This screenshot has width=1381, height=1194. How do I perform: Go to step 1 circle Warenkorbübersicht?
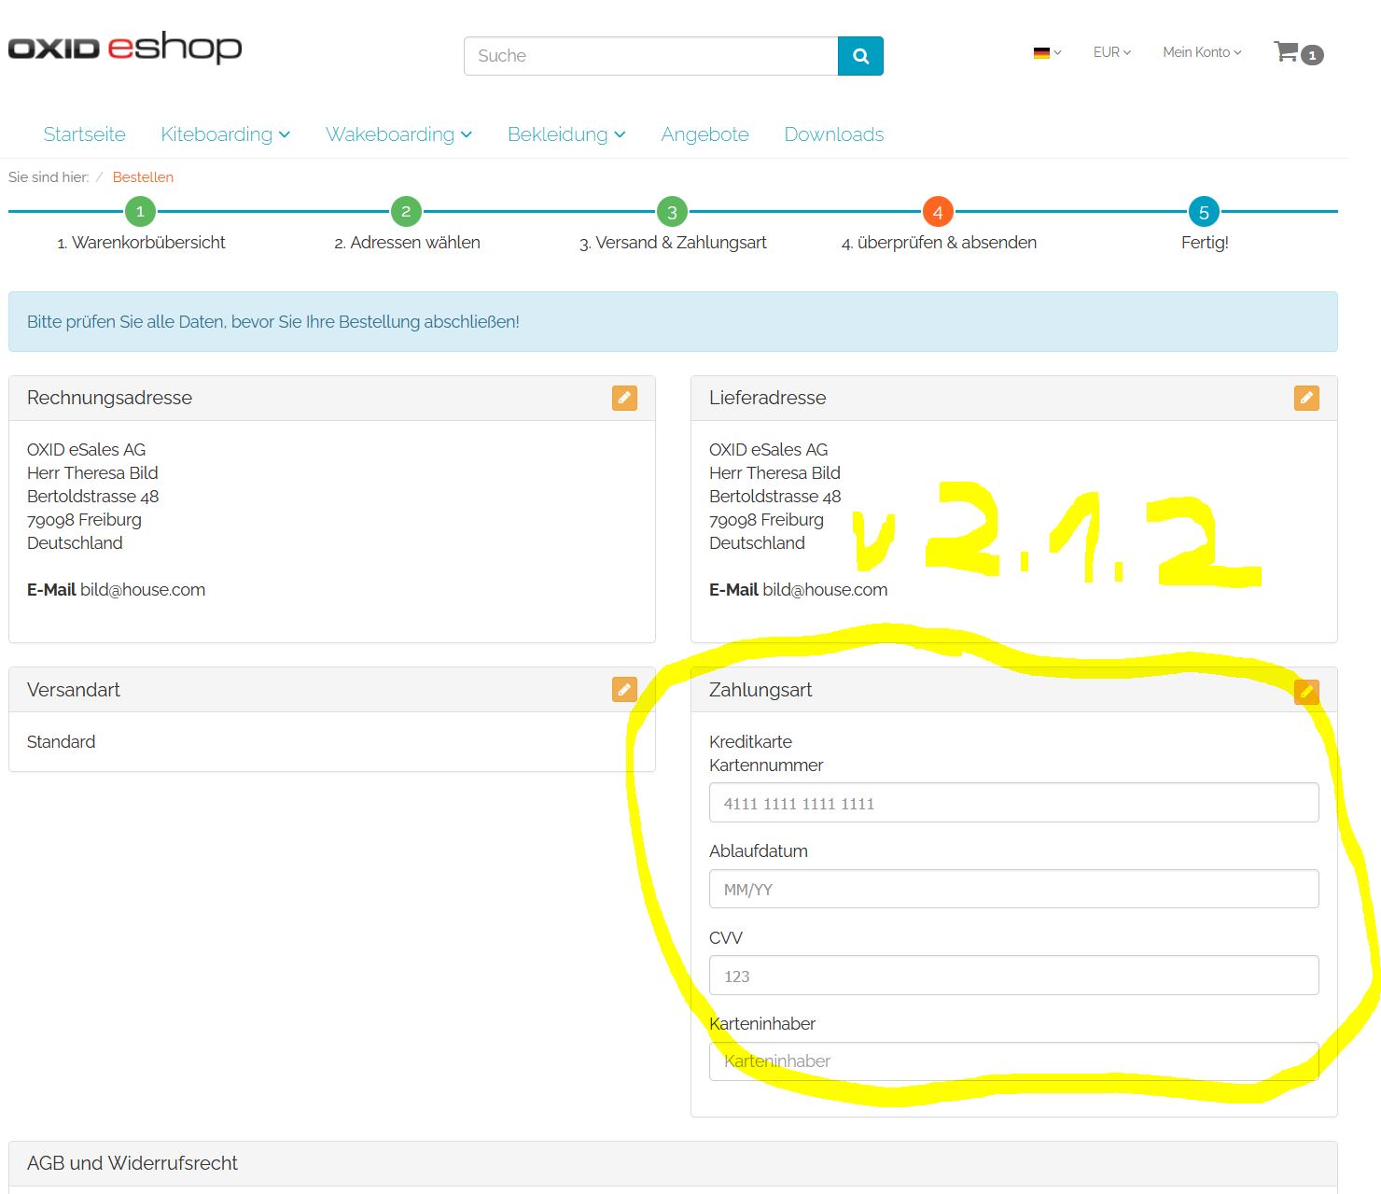pyautogui.click(x=140, y=212)
